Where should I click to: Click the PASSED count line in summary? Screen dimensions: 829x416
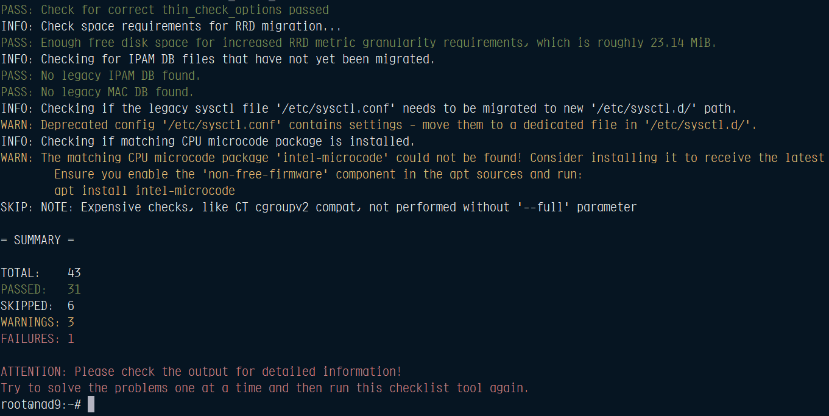[x=40, y=289]
